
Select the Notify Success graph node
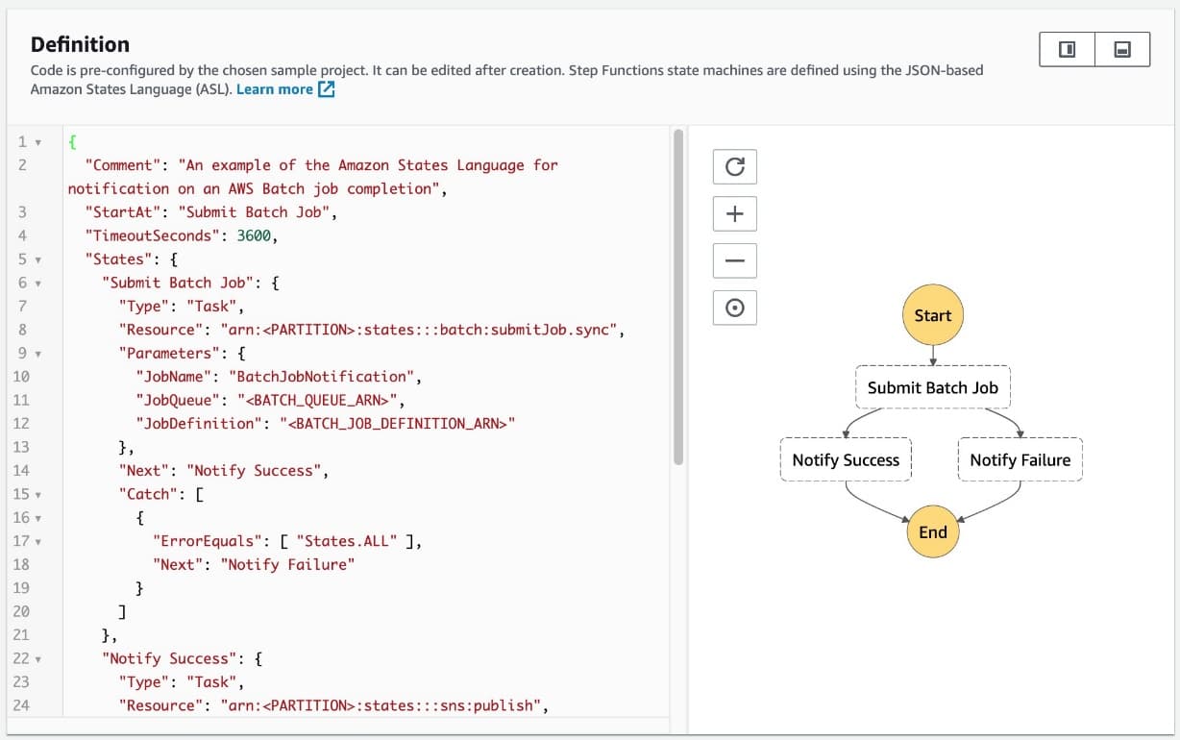click(846, 459)
